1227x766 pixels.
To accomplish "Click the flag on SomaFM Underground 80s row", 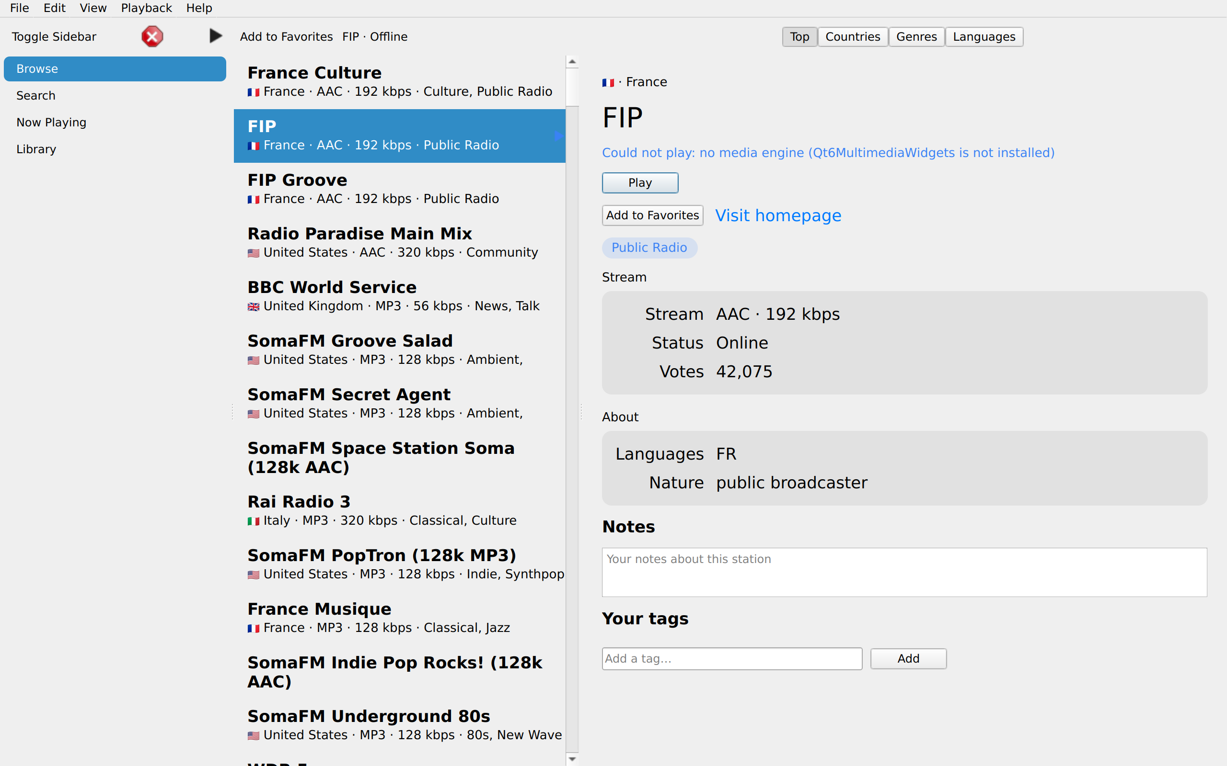I will [x=254, y=736].
